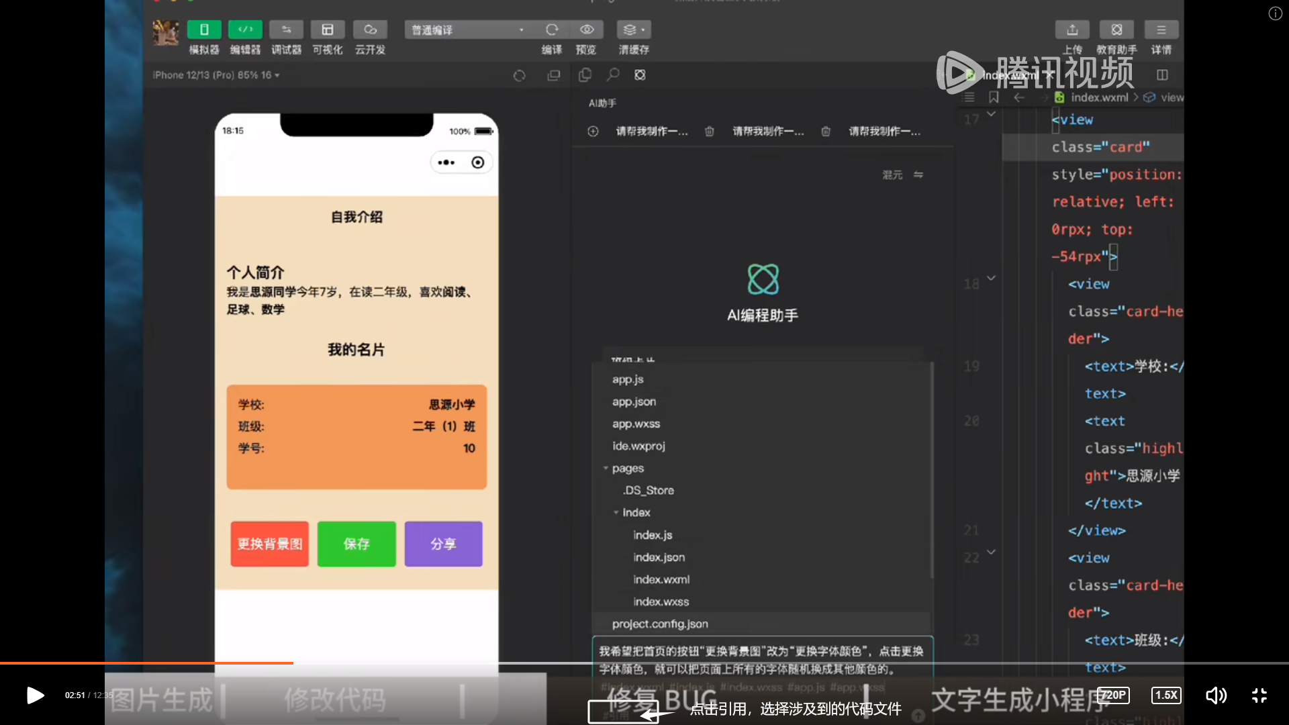Click the 编译 recompile refresh icon
1289x725 pixels.
[552, 30]
